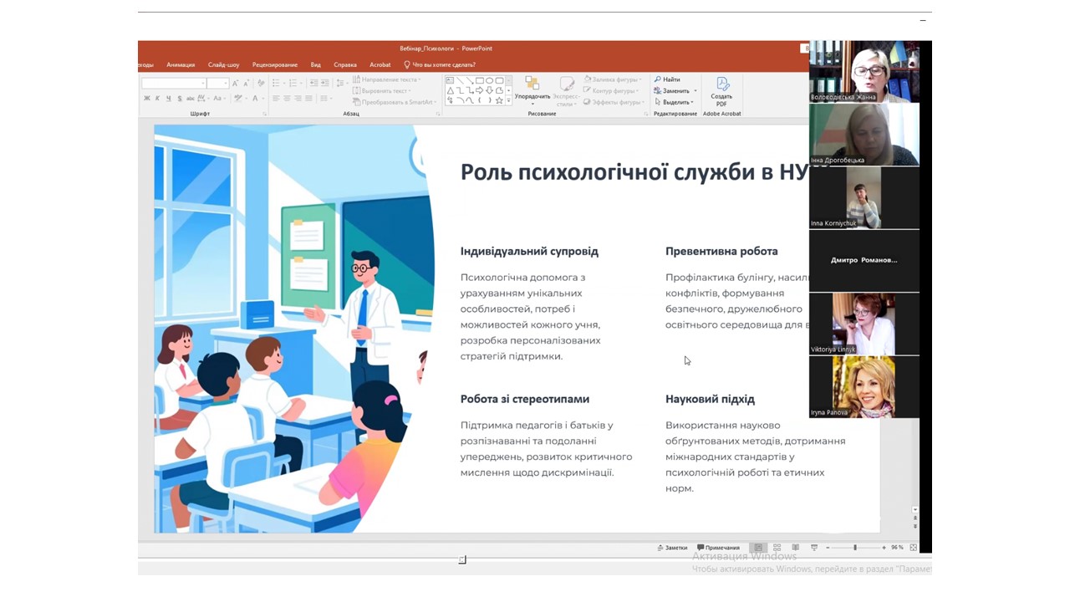Start slideshow from status bar icon
1070x602 pixels.
tap(814, 548)
